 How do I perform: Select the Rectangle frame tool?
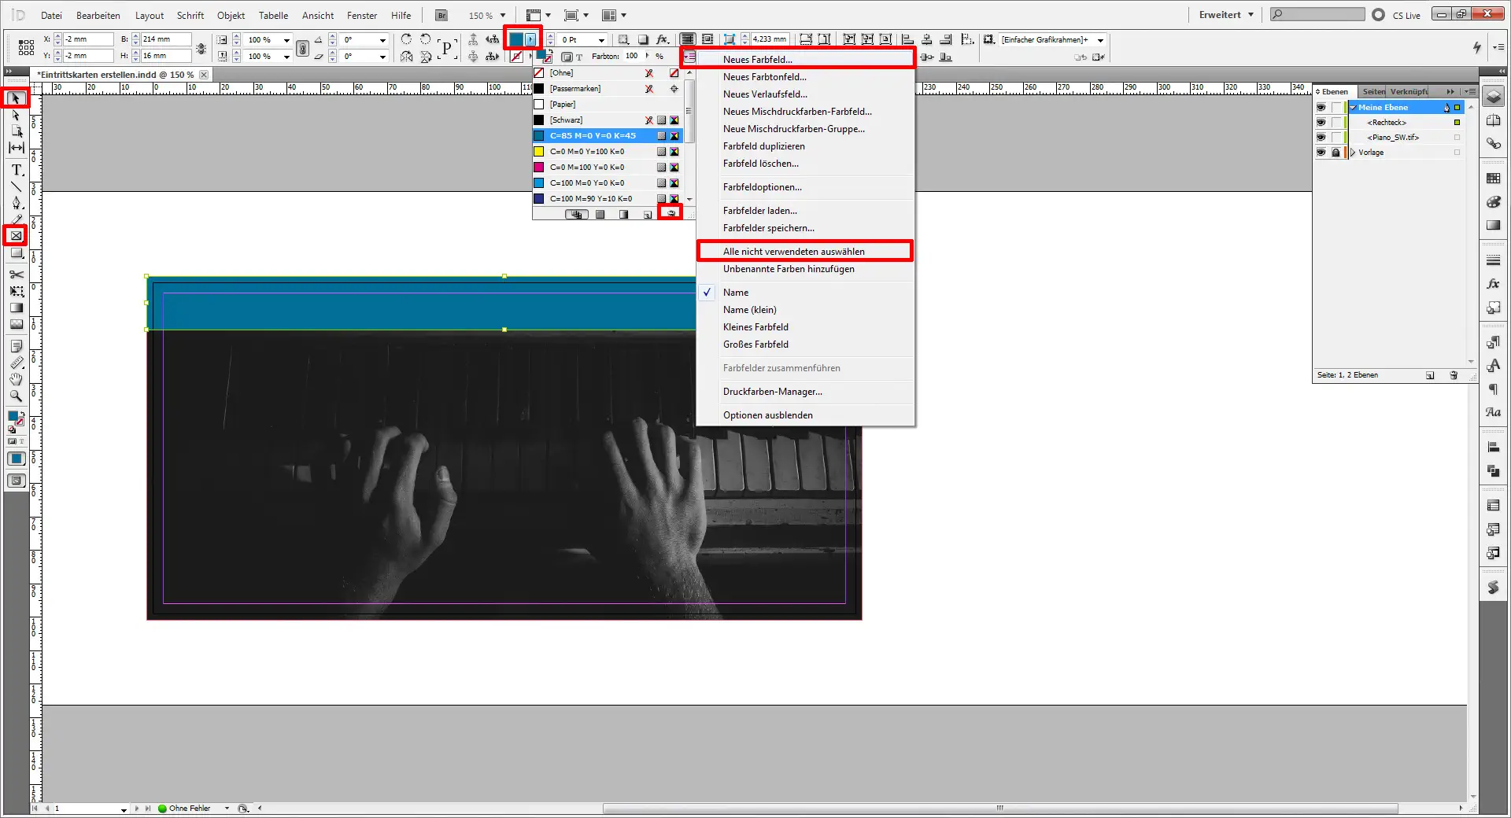pos(15,234)
